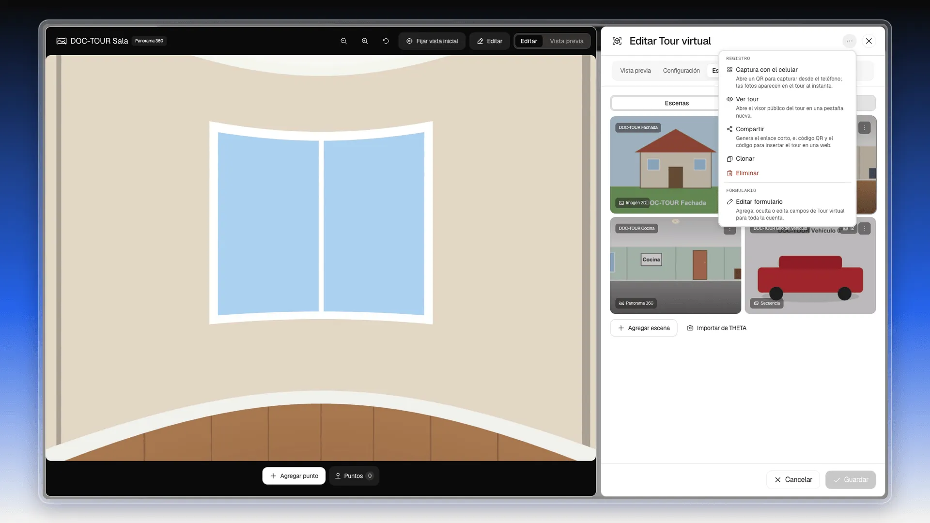Choose Captura con el celular option
This screenshot has width=930, height=523.
[788, 77]
